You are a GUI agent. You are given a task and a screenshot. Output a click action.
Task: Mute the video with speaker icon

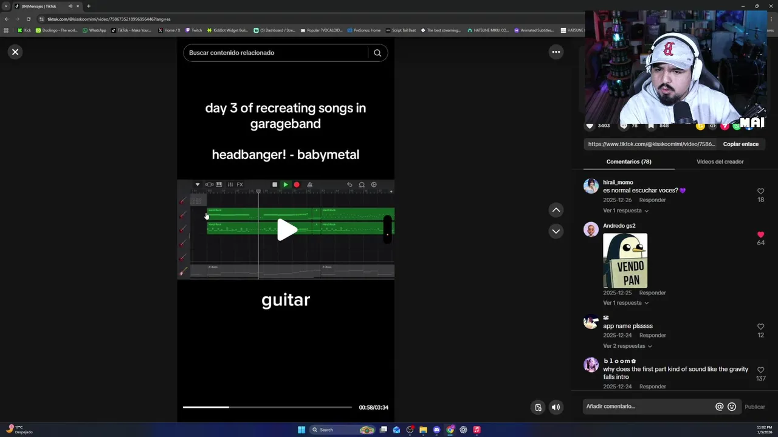click(x=556, y=407)
